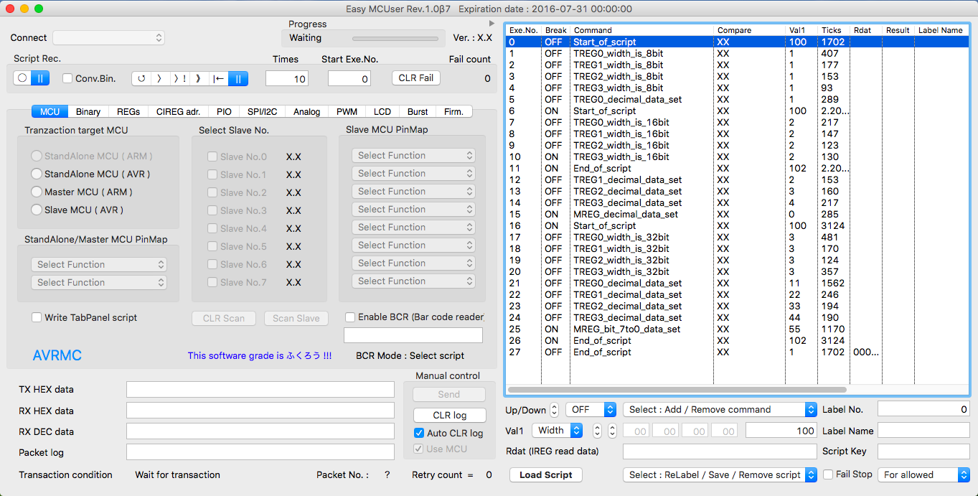Click the Progress bar indicator
Screen dimensions: 978x496
tap(395, 39)
